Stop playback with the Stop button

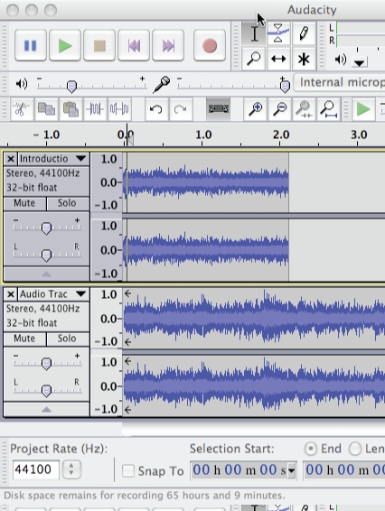99,45
